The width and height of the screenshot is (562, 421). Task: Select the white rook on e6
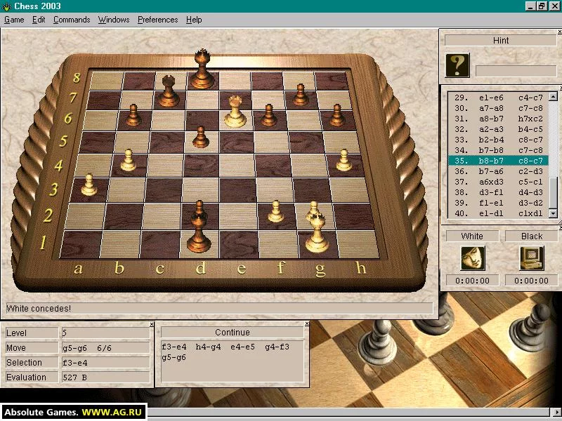point(235,112)
